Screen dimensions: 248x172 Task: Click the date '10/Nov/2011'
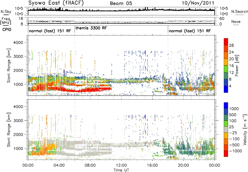pos(198,3)
